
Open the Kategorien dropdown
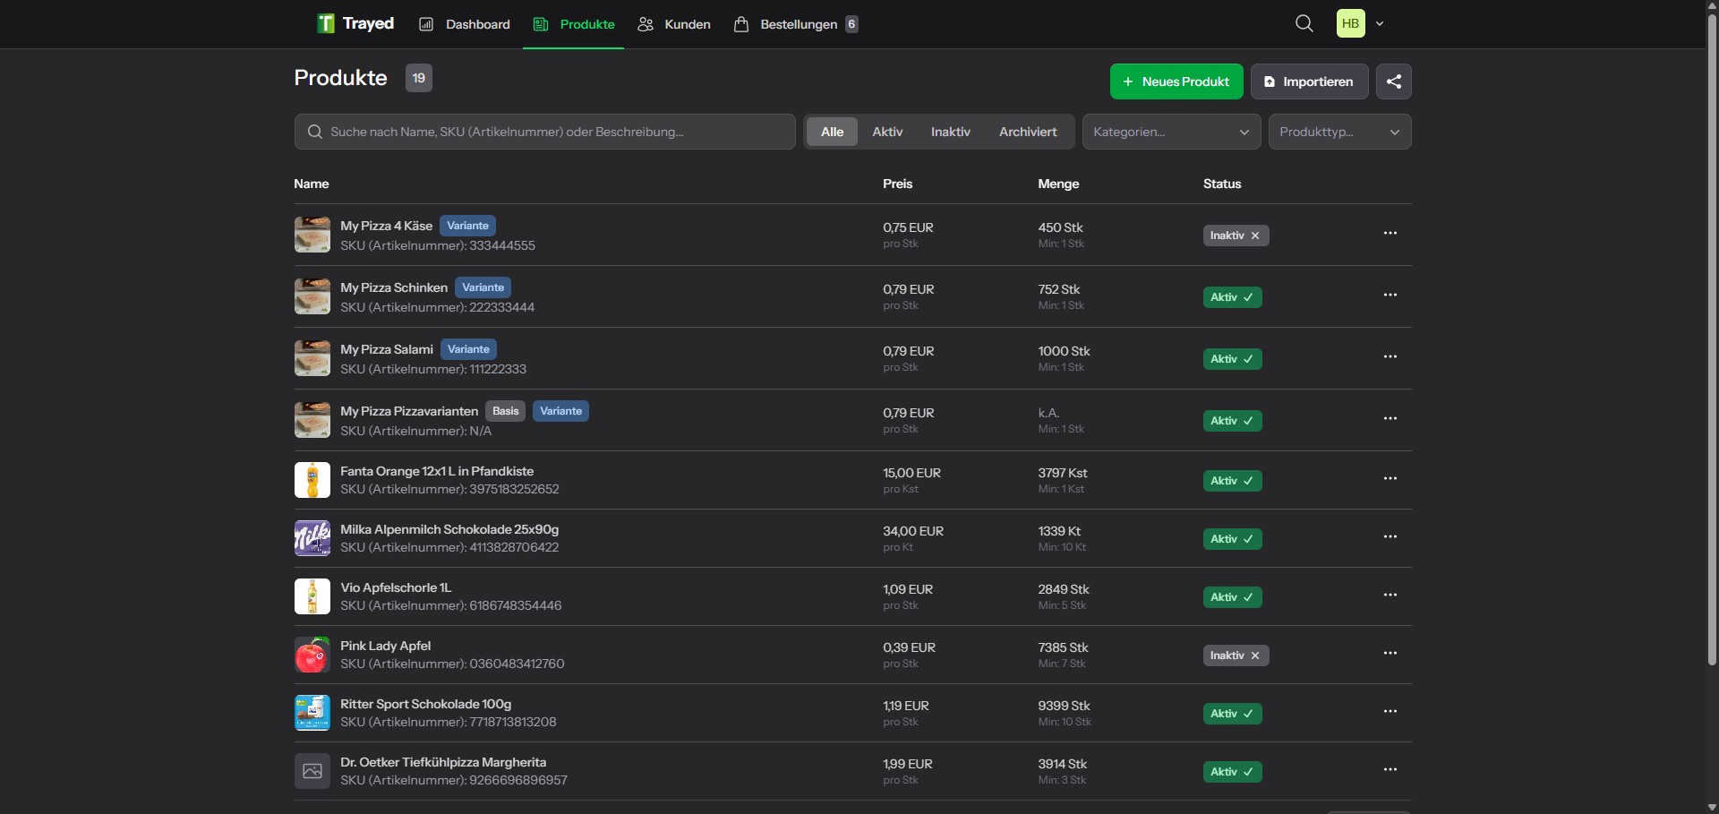point(1171,132)
